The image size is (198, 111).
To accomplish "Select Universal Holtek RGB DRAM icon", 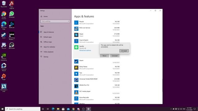I will [x=76, y=80].
